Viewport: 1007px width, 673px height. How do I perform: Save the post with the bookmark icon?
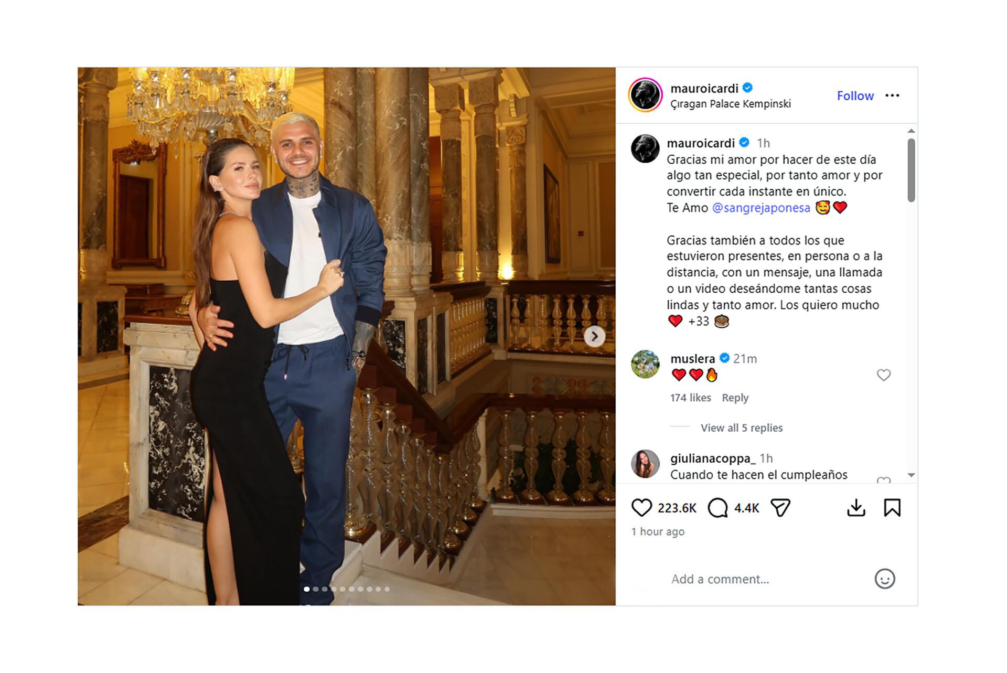click(892, 507)
